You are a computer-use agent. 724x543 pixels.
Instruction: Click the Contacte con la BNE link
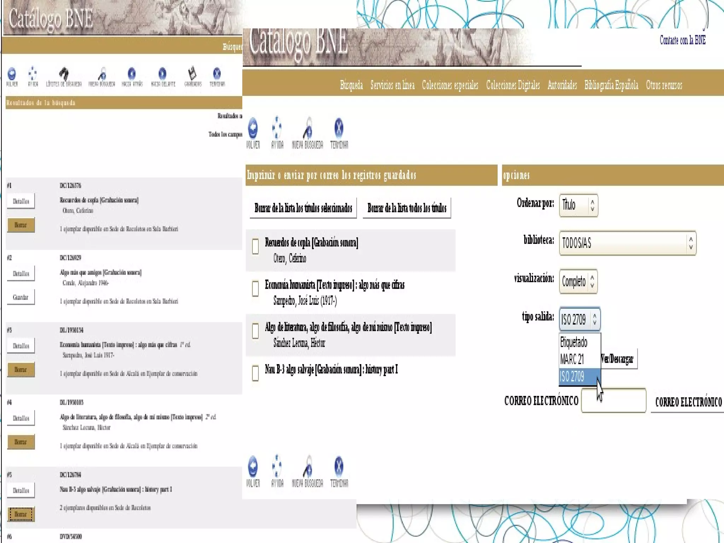tap(682, 40)
